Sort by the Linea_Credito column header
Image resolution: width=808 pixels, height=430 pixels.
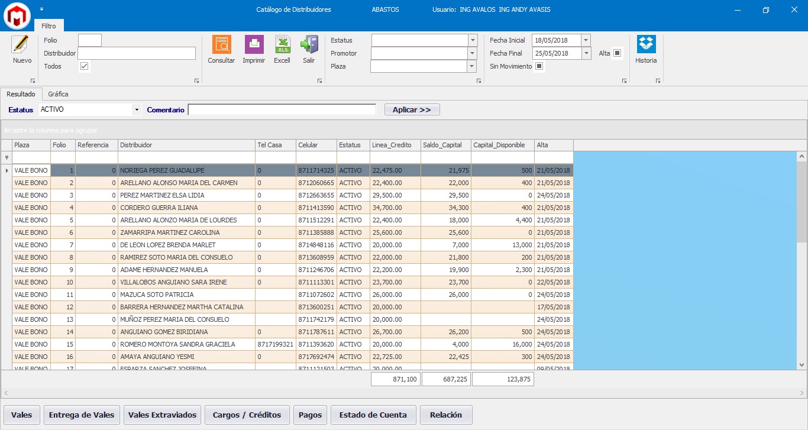(x=395, y=145)
